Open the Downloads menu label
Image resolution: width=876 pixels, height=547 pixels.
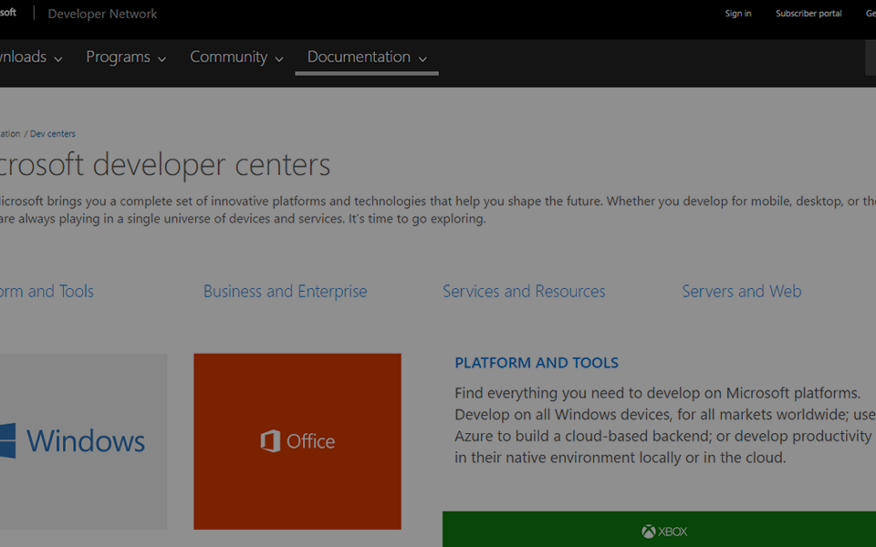coord(23,57)
